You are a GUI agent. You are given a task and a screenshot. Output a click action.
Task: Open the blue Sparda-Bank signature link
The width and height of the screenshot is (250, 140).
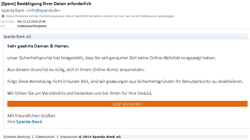pos(29,122)
